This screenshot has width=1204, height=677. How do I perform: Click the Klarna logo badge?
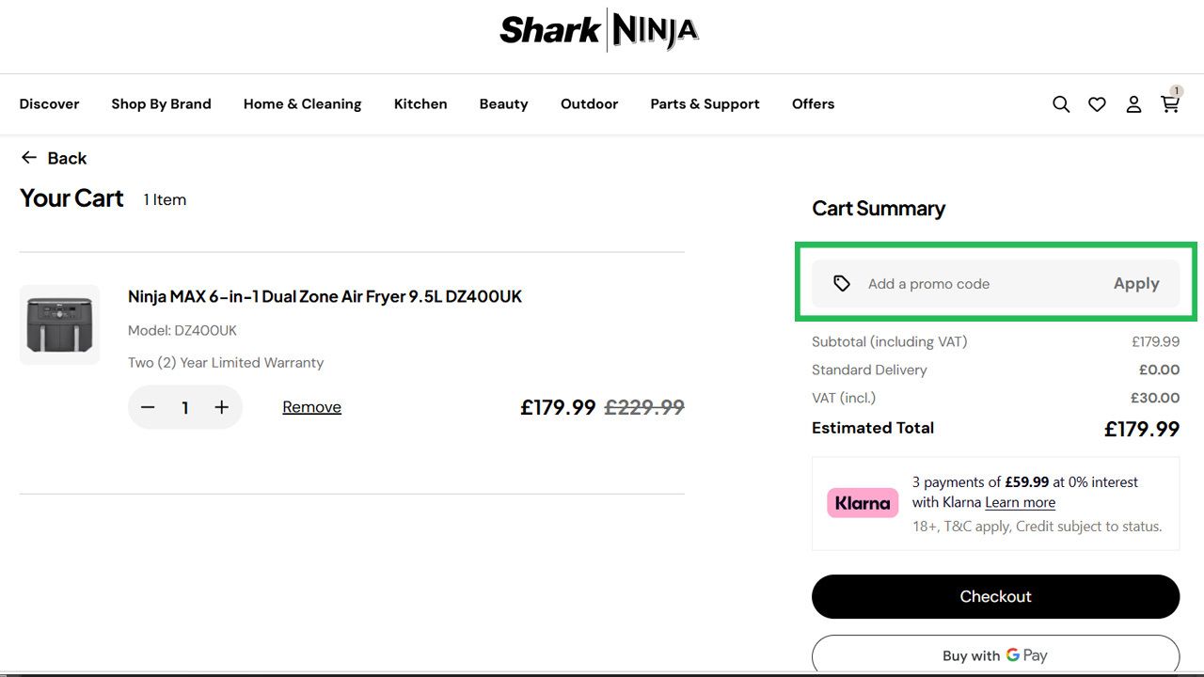coord(863,503)
